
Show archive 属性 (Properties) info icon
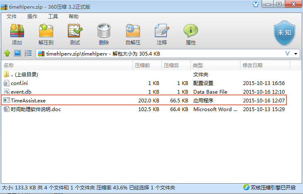[x=191, y=30]
